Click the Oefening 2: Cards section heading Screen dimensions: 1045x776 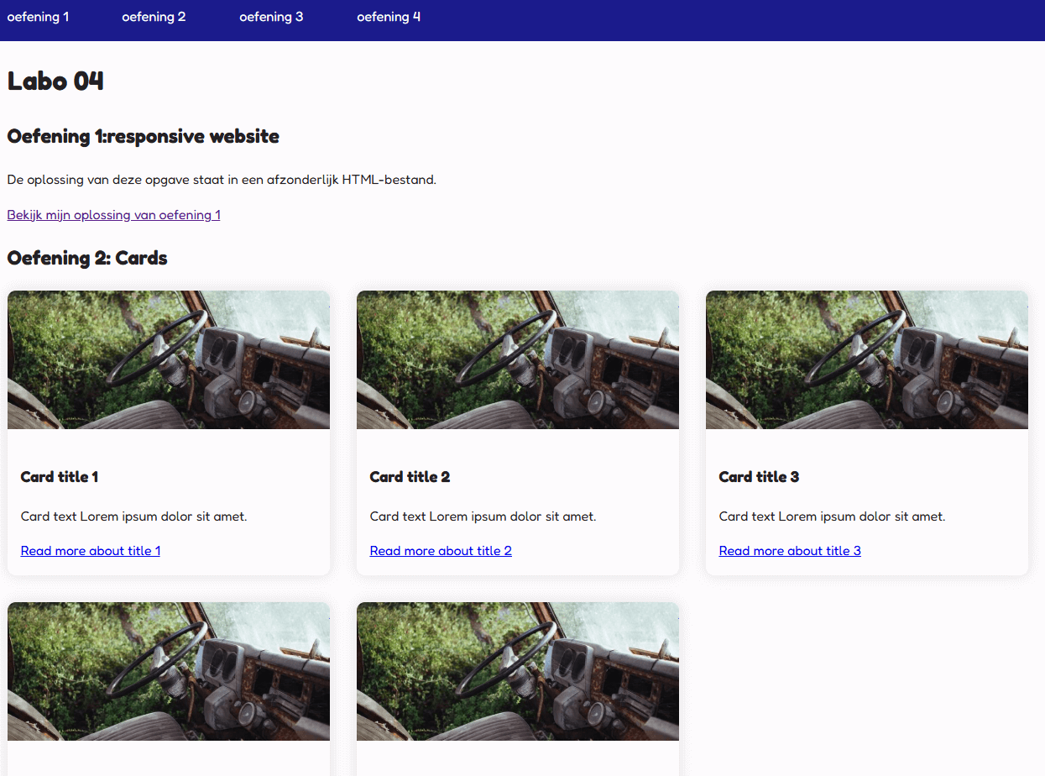87,258
